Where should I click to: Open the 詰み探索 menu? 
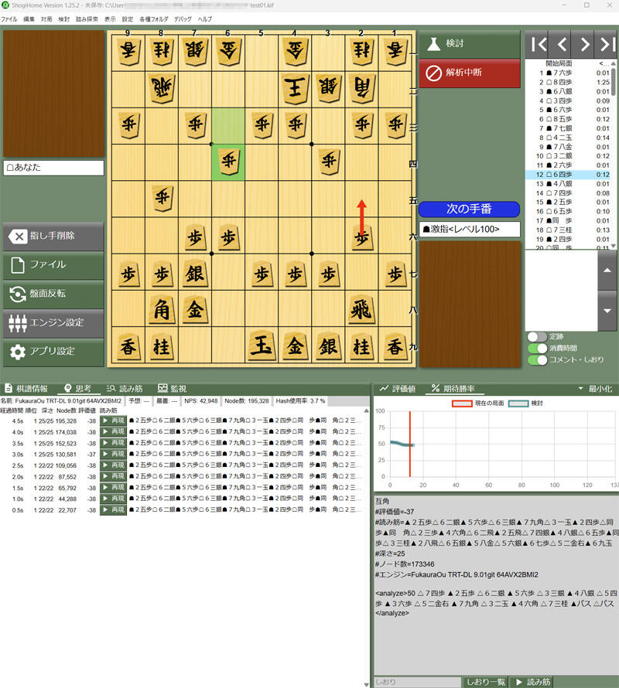coord(87,18)
